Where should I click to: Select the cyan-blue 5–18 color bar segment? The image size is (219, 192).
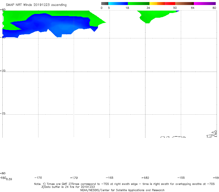pyautogui.click(x=118, y=4)
